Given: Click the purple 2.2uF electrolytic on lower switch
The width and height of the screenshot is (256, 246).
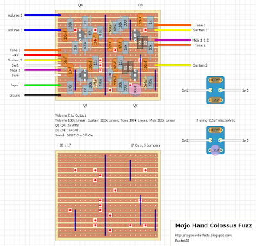Looking at the screenshot, I should point(215,150).
